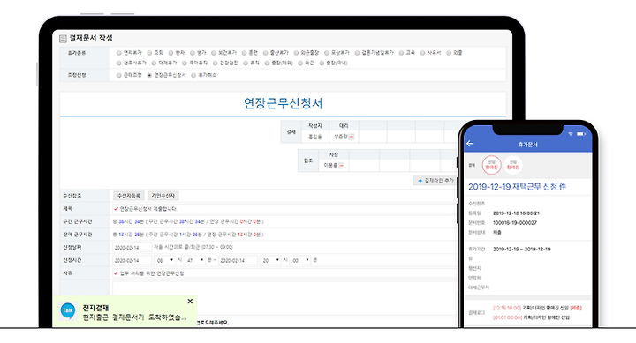636x343 pixels.
Task: Tap the 2019-12-19 재택근무 신청 title
Action: (517, 187)
